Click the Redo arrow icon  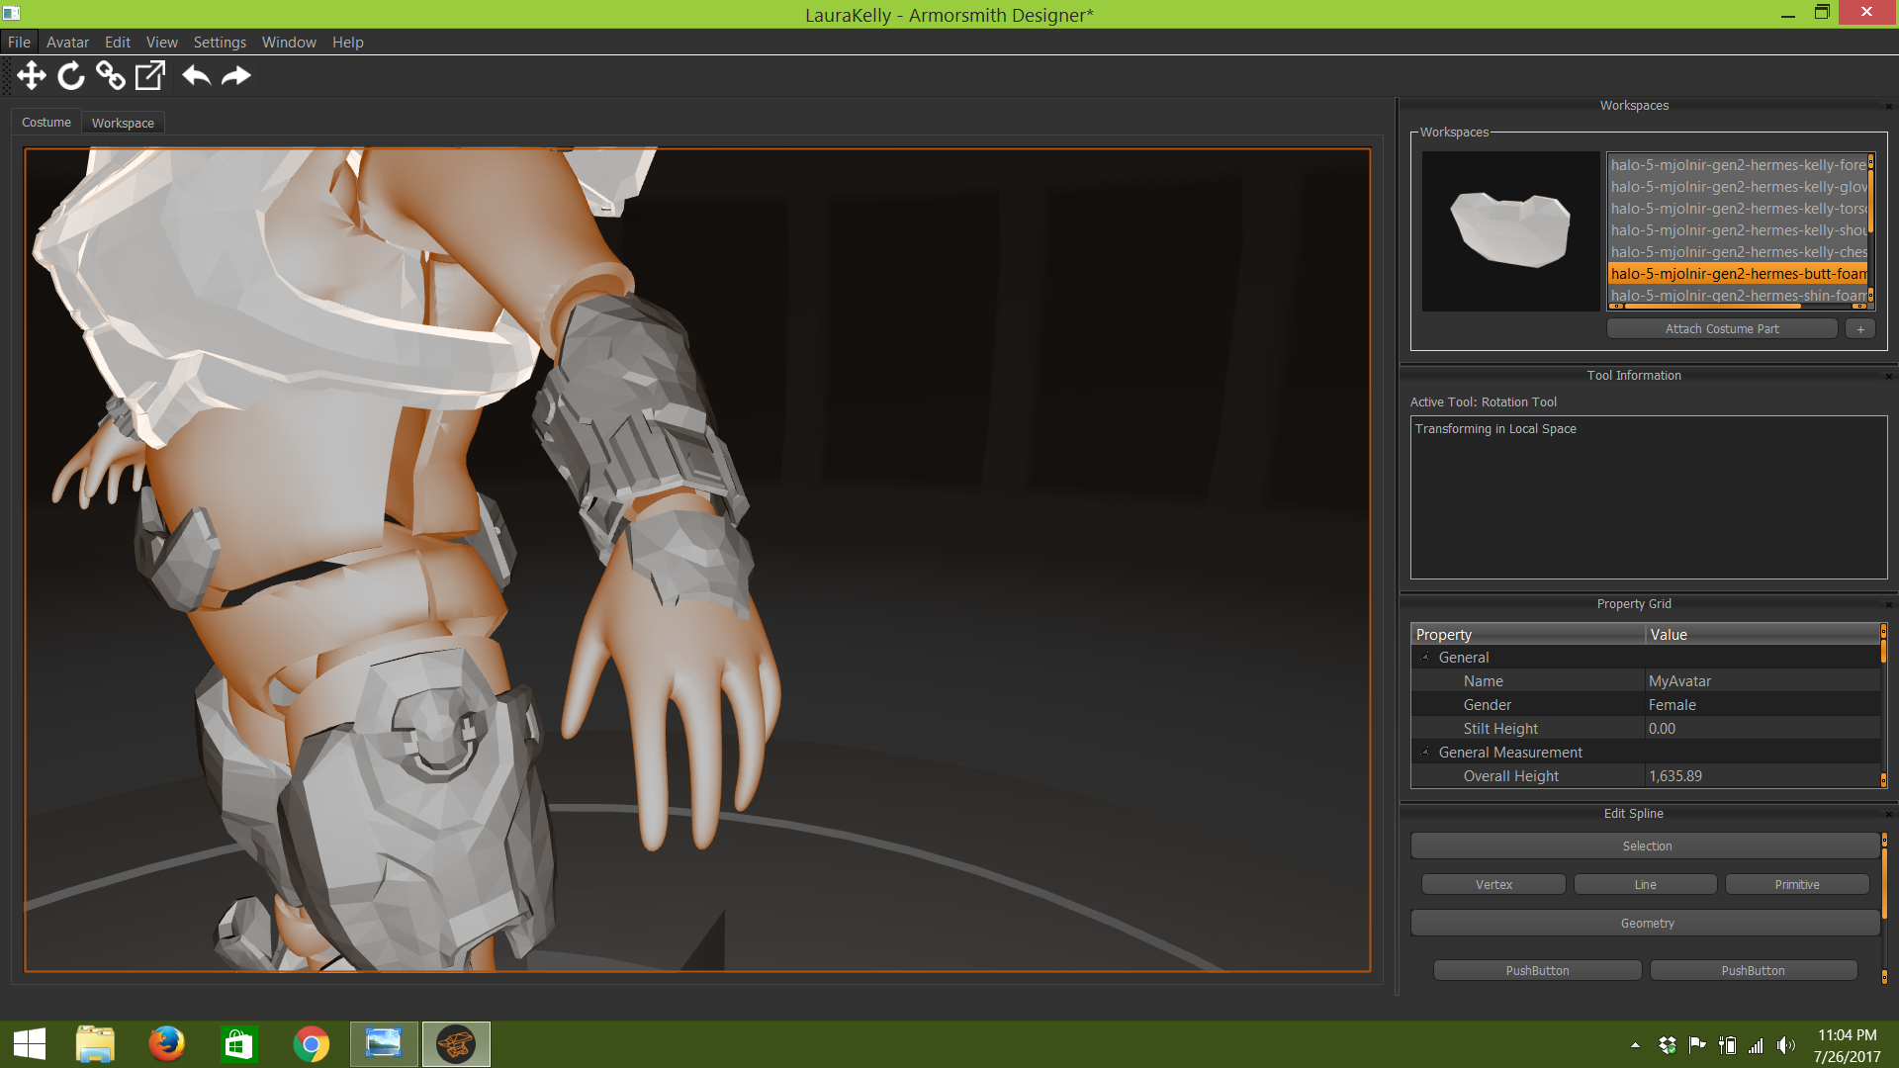tap(236, 76)
